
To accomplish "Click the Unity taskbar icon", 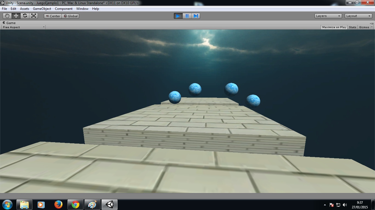I will [x=110, y=205].
